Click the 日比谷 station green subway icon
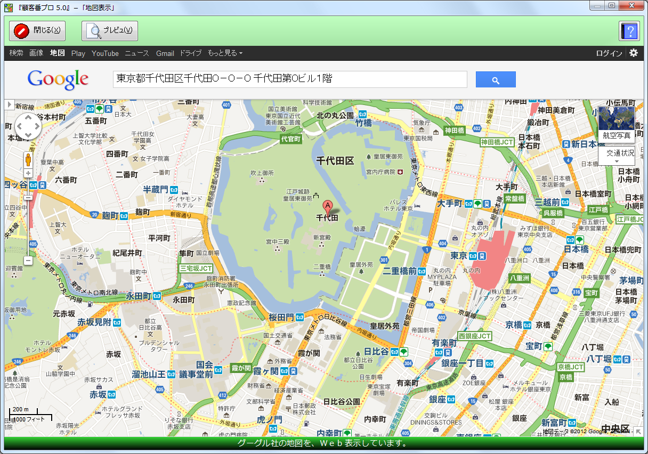This screenshot has width=648, height=454. pyautogui.click(x=404, y=352)
